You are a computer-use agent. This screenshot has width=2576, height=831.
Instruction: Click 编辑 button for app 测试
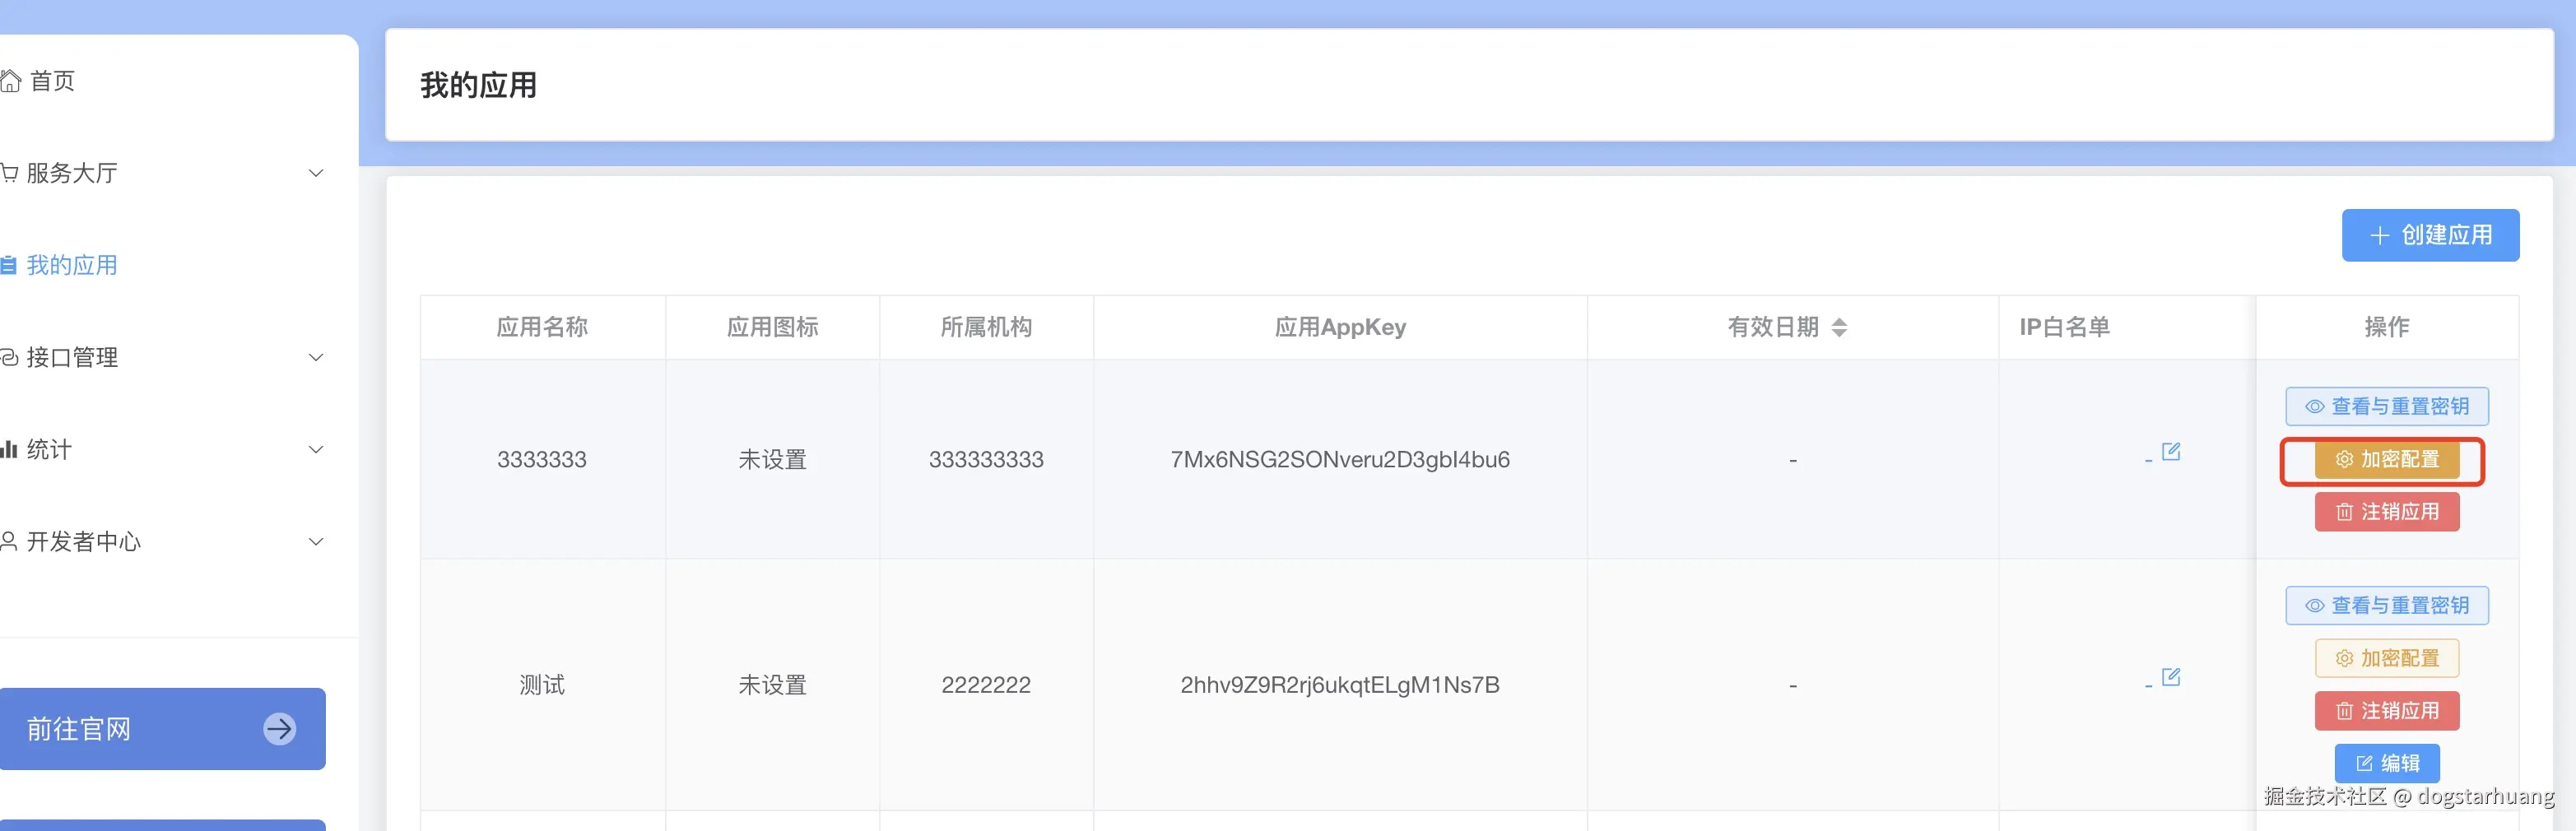point(2387,763)
